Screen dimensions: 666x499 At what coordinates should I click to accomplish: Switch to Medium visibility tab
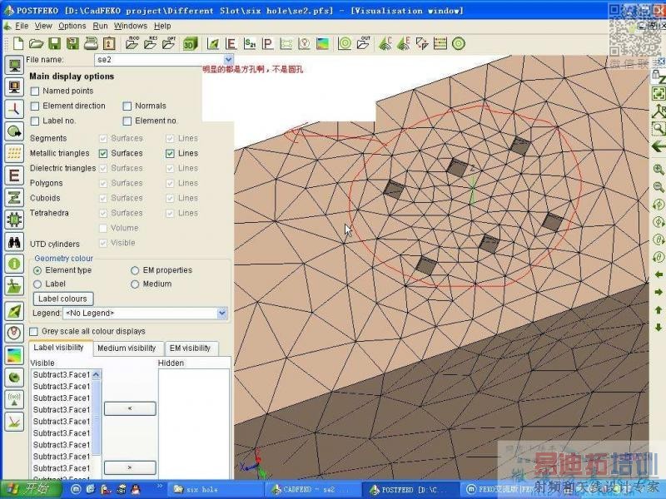pos(127,348)
